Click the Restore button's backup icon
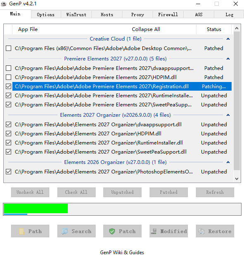Viewport: 244px width, 260px height. (201, 231)
